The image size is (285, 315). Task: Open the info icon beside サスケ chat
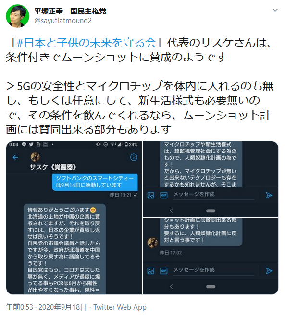pos(134,157)
